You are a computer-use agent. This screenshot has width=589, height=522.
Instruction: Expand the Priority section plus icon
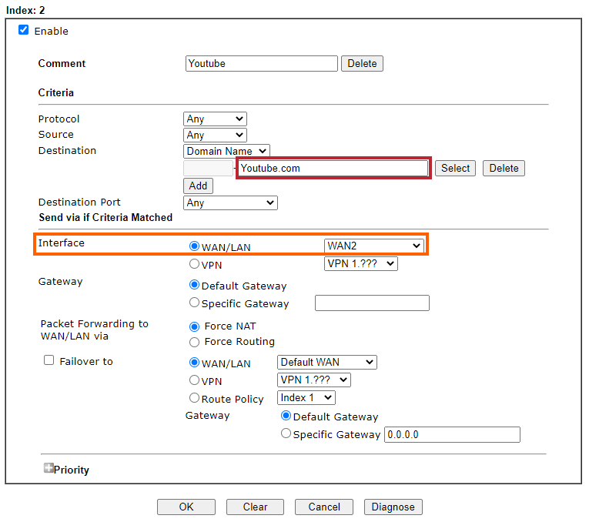[x=49, y=468]
